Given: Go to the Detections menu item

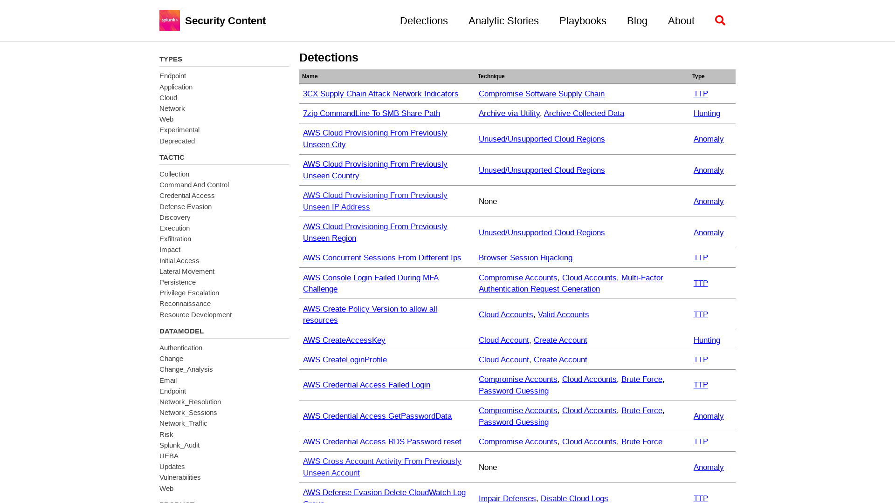Looking at the screenshot, I should (x=424, y=21).
